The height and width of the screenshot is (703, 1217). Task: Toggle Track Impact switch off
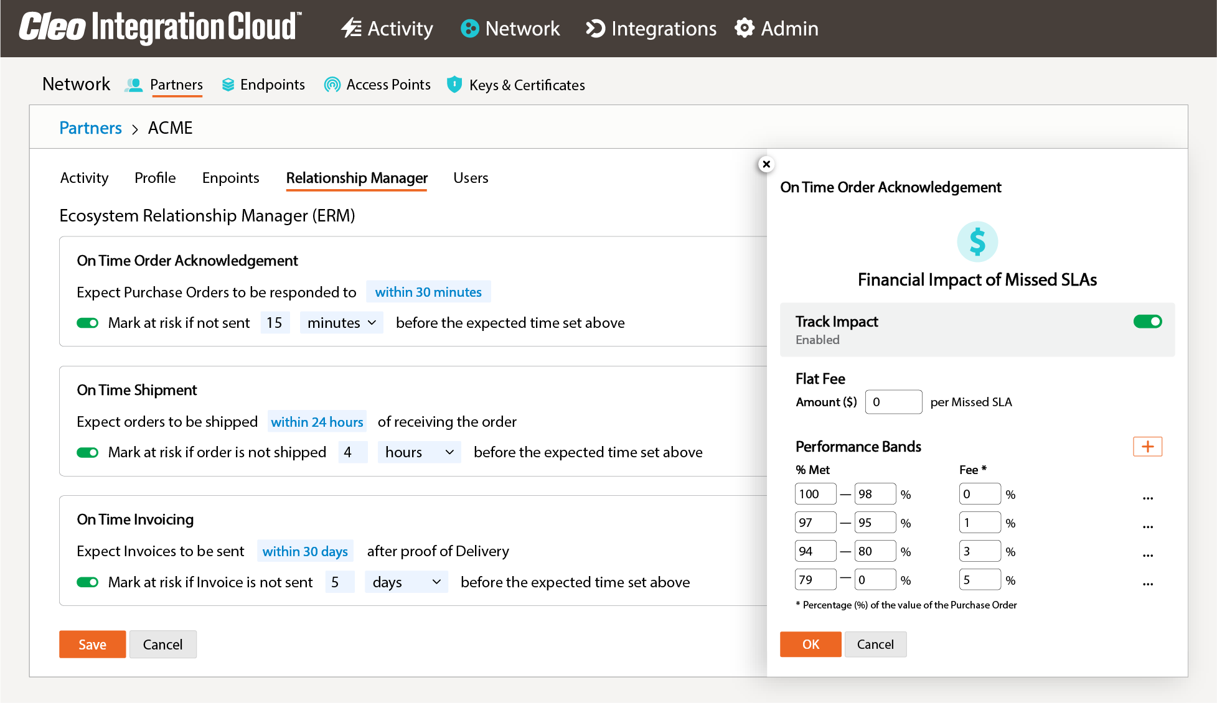point(1147,322)
